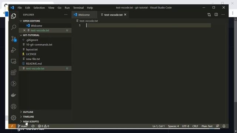Click the remote window indicator in status bar
This screenshot has width=237, height=133.
(12, 126)
